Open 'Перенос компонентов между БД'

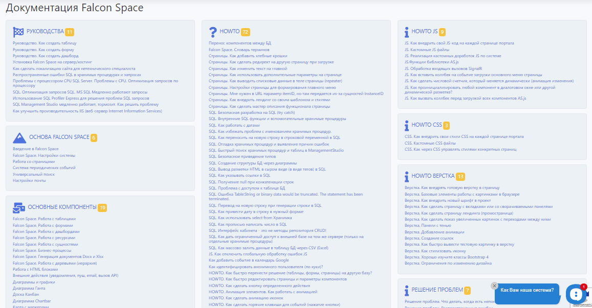(x=240, y=43)
